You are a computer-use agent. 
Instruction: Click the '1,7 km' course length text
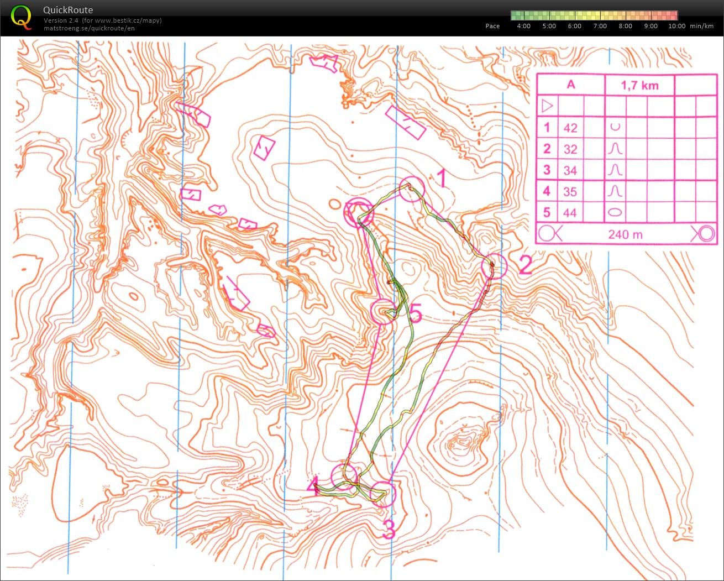(639, 85)
